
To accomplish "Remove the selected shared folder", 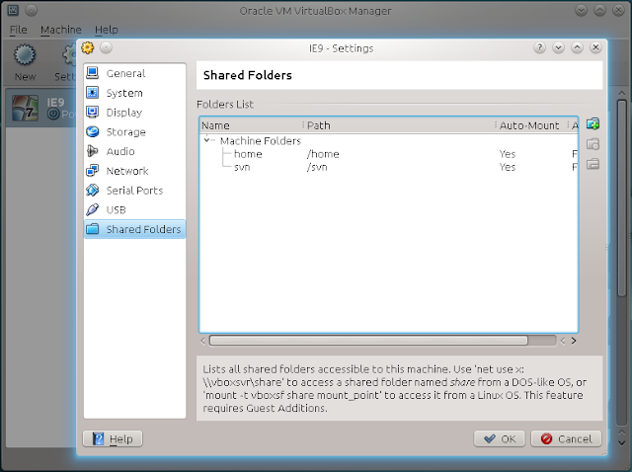I will [x=592, y=164].
